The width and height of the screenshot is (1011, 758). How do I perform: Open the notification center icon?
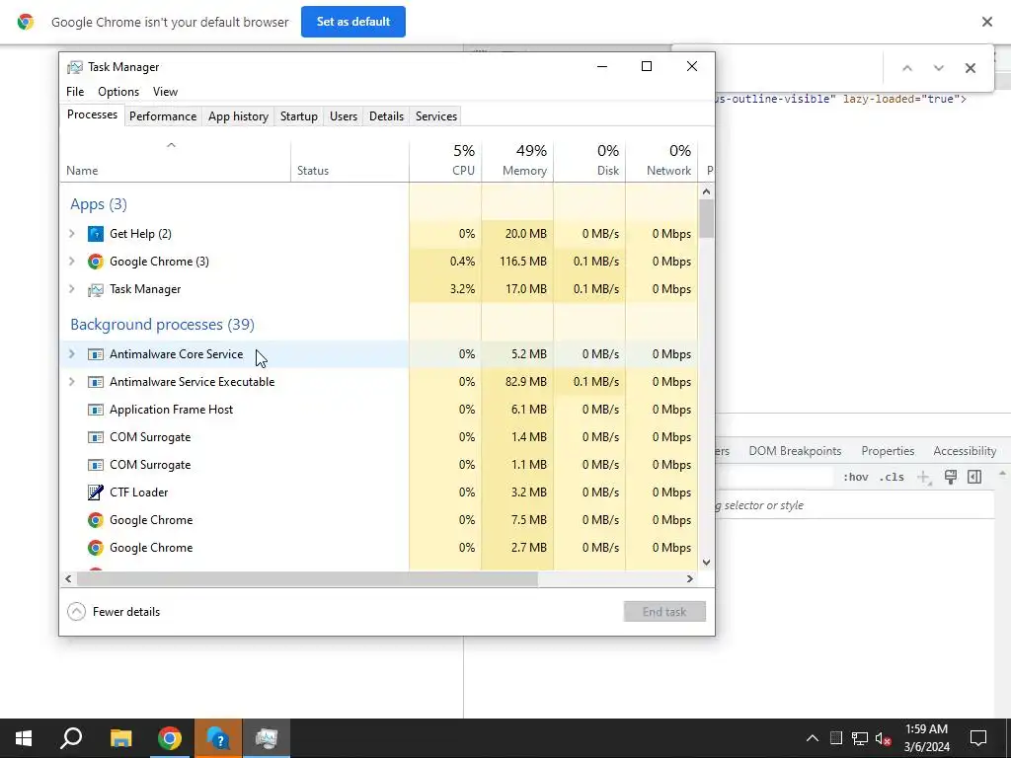[x=978, y=738]
